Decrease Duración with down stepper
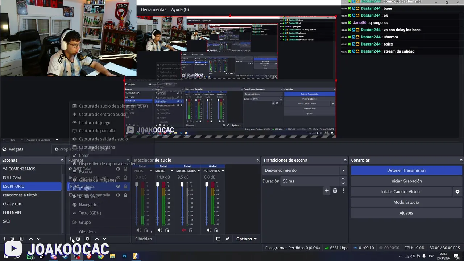 343,183
